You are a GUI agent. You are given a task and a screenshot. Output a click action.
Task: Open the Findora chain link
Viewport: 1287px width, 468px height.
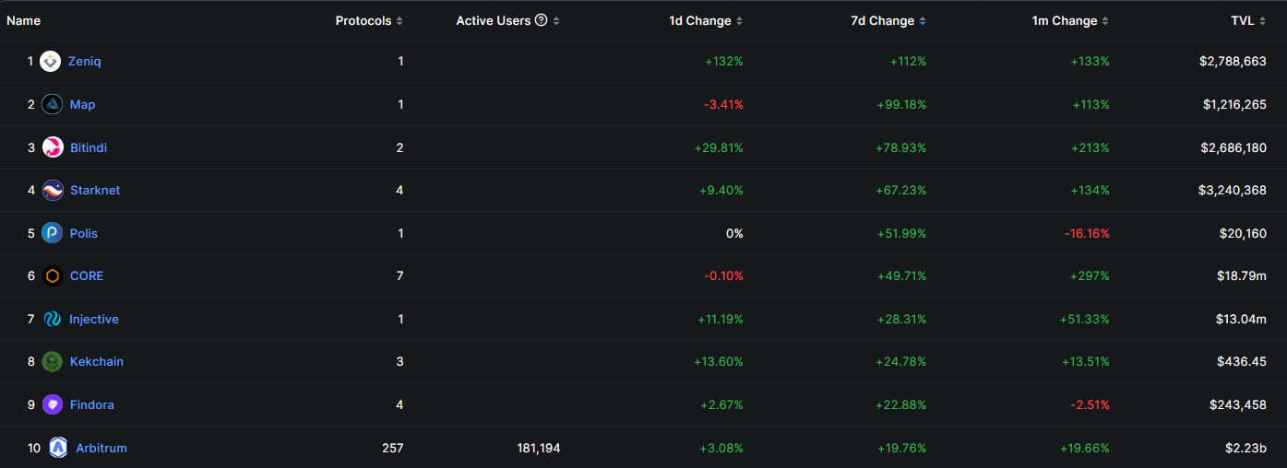(x=92, y=404)
